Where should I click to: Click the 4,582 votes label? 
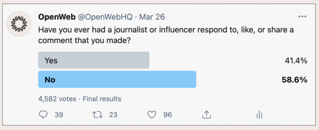pos(57,99)
